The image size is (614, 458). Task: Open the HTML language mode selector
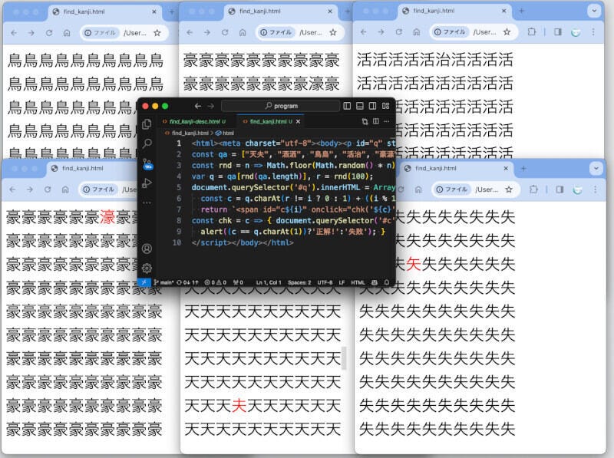[358, 282]
